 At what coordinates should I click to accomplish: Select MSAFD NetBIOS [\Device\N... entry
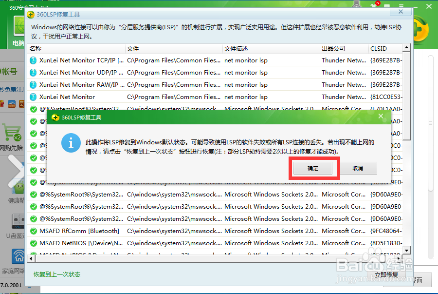(x=215, y=243)
